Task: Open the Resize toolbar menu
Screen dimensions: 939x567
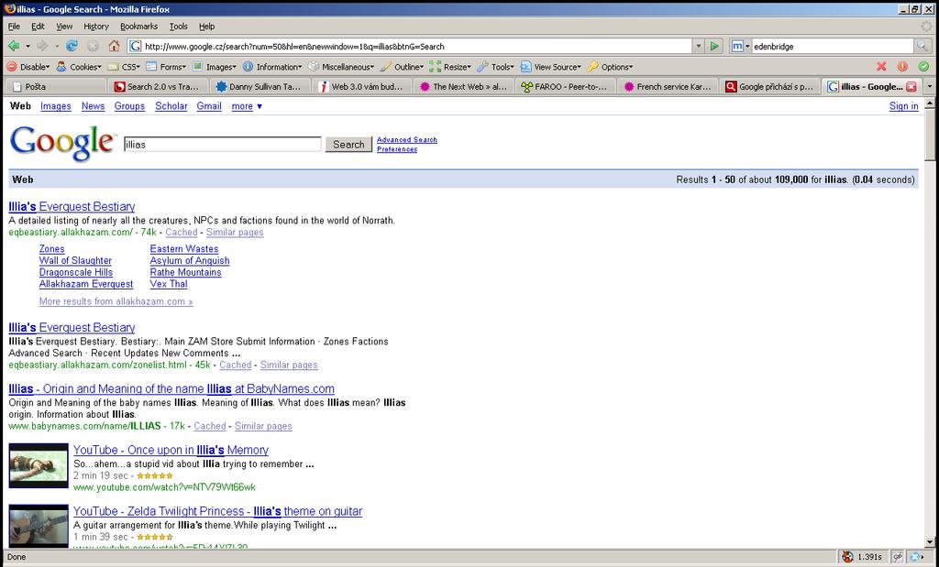Action: tap(450, 67)
